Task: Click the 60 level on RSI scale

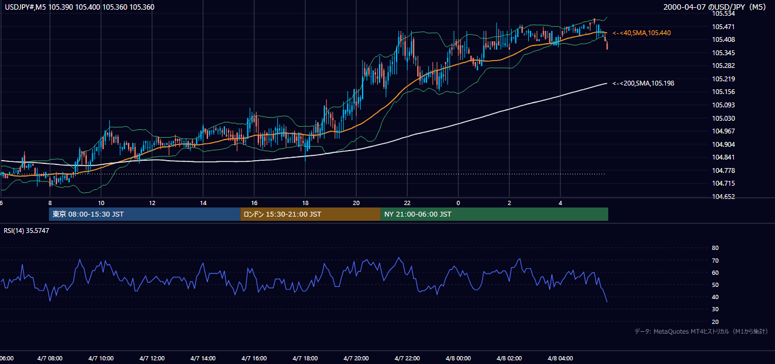Action: 715,272
